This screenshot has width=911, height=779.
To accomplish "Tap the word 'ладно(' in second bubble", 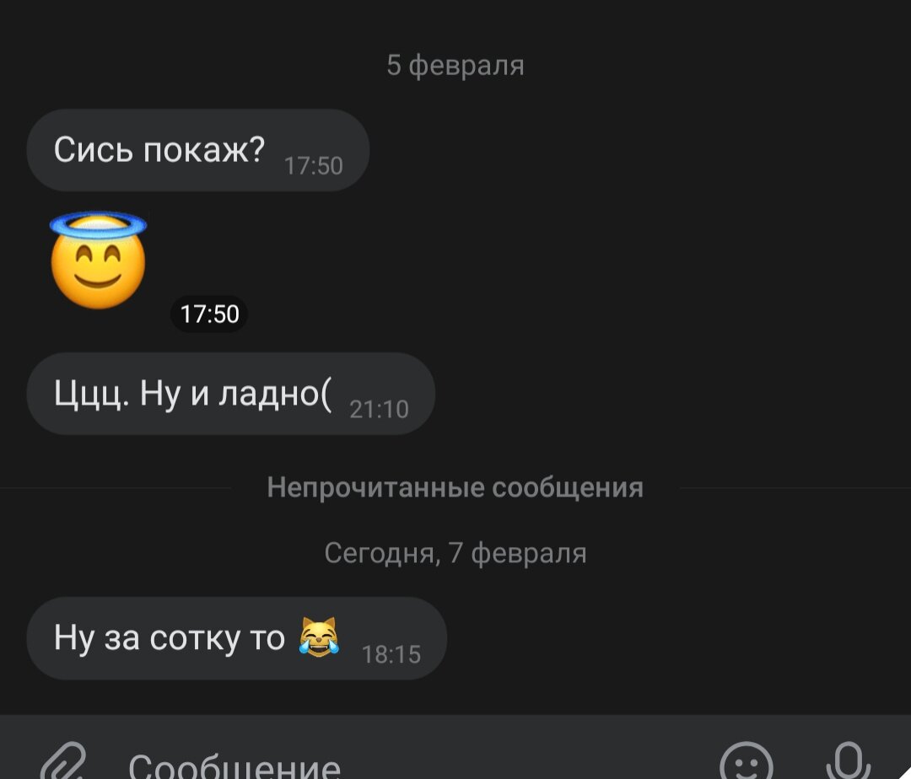I will point(275,394).
